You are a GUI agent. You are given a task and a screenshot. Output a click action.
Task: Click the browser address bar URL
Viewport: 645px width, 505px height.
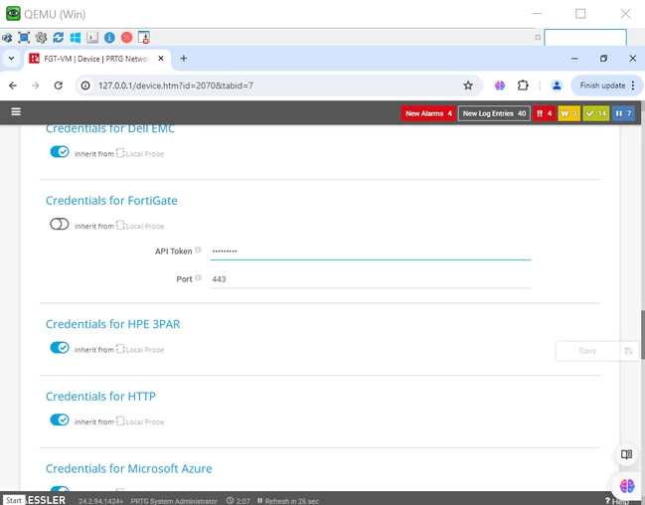(x=176, y=85)
